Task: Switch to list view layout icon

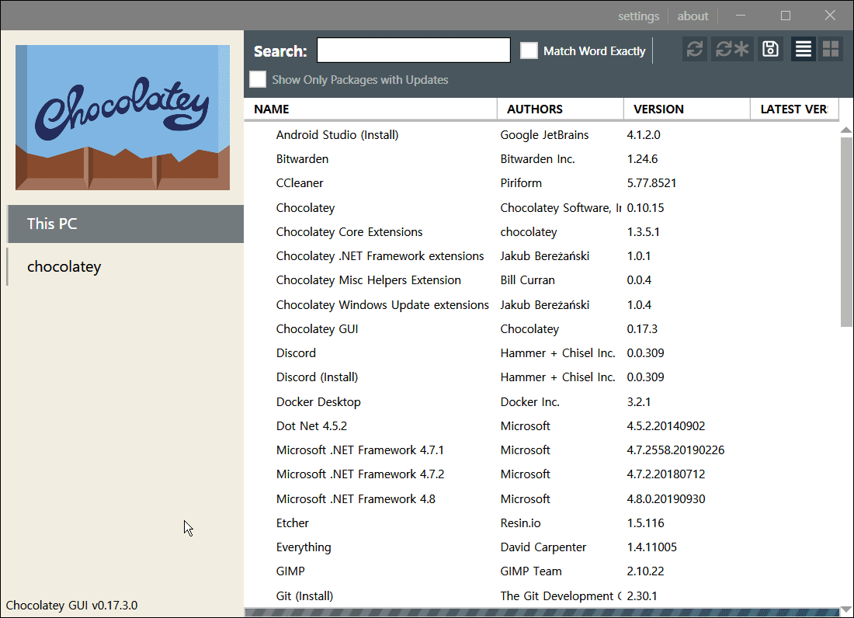Action: pyautogui.click(x=804, y=50)
